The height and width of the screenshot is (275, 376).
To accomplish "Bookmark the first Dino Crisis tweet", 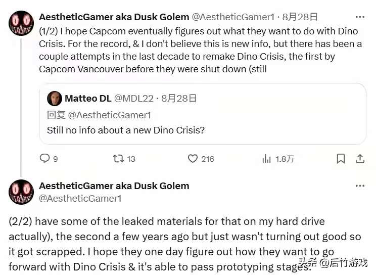I will click(x=341, y=159).
